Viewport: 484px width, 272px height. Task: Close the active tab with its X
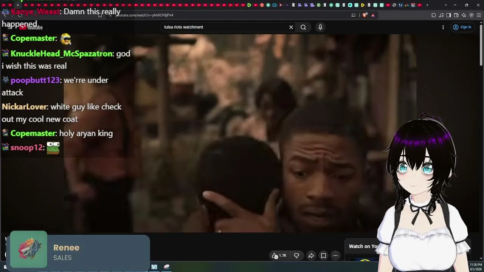[18, 5]
